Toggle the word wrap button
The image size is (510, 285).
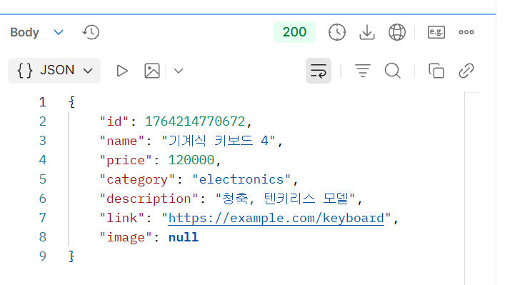[319, 71]
